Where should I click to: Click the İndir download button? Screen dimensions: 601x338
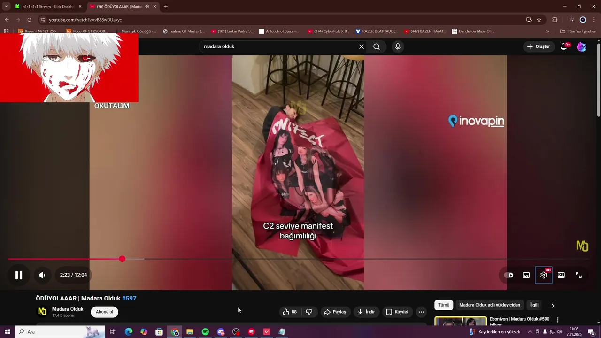pos(366,312)
